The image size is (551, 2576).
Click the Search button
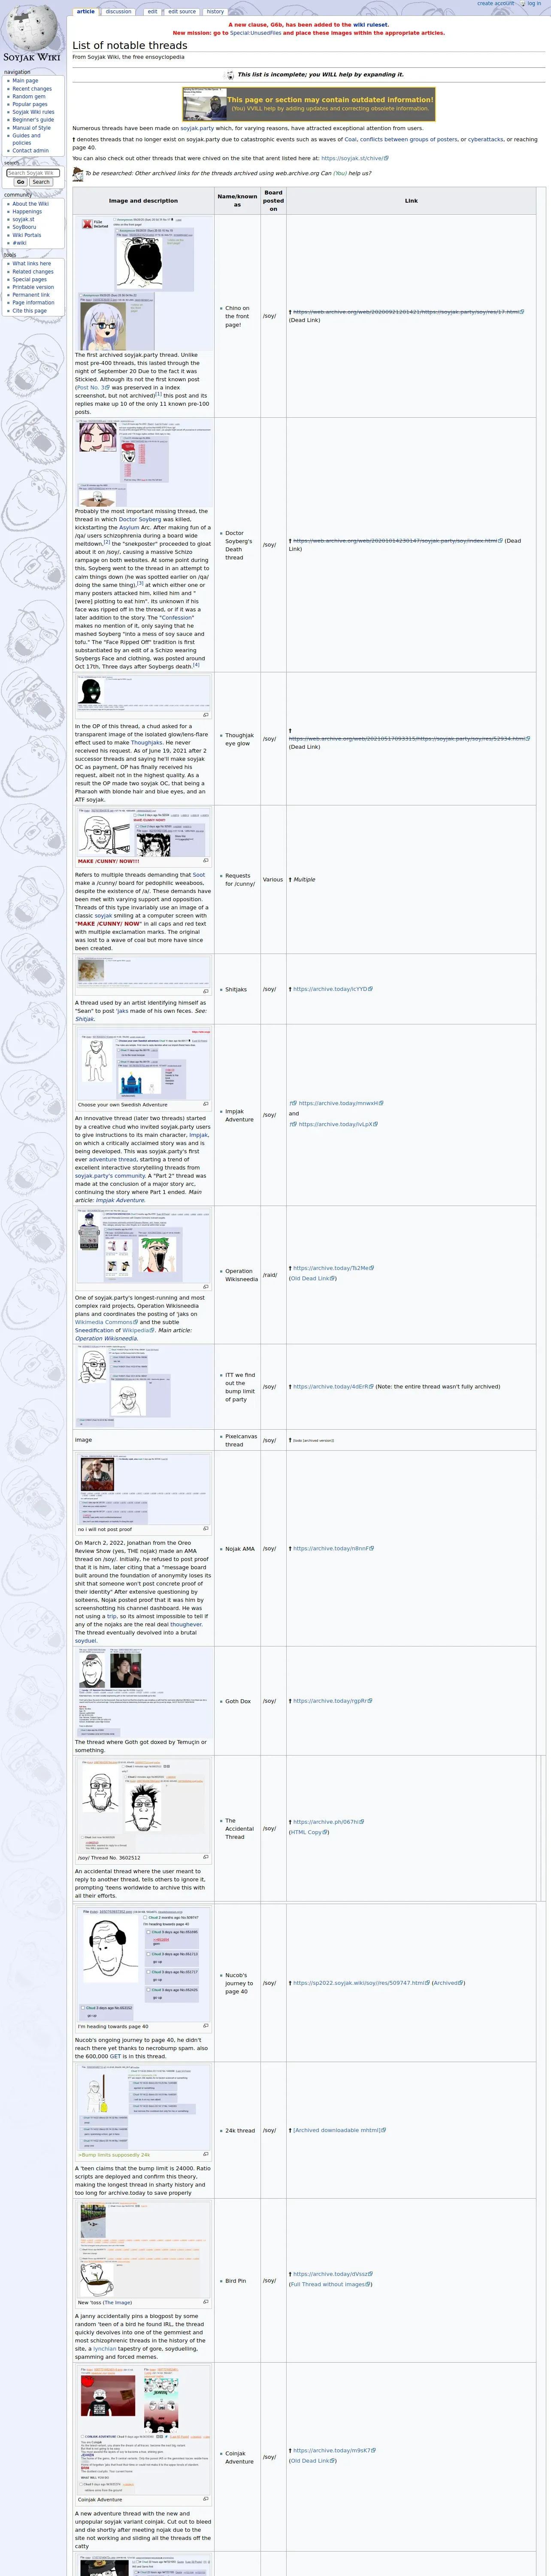[41, 182]
